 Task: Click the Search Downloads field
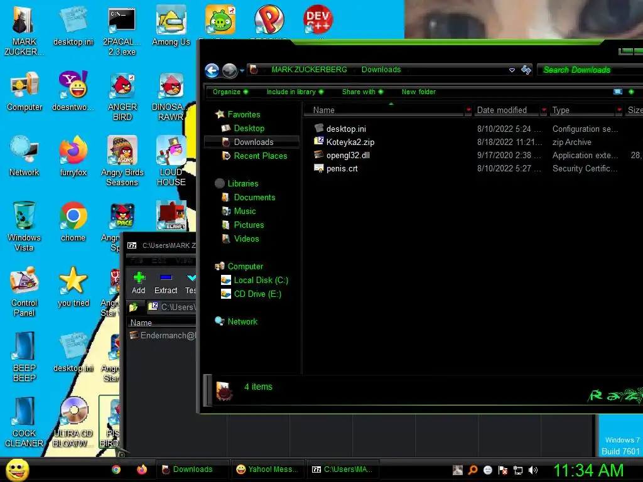click(590, 70)
